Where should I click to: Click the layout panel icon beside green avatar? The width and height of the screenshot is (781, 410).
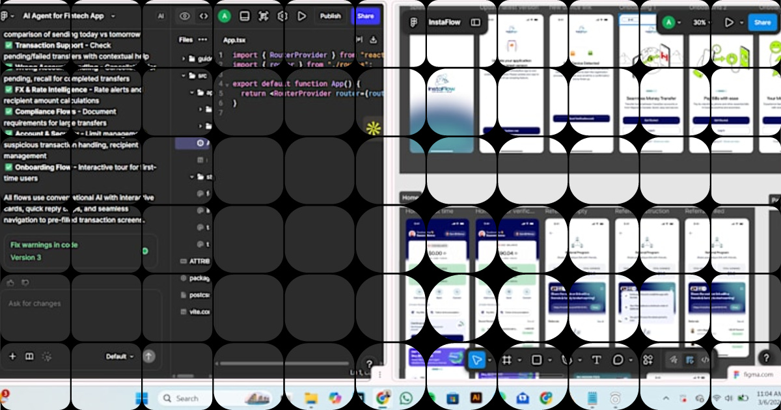[x=244, y=16]
